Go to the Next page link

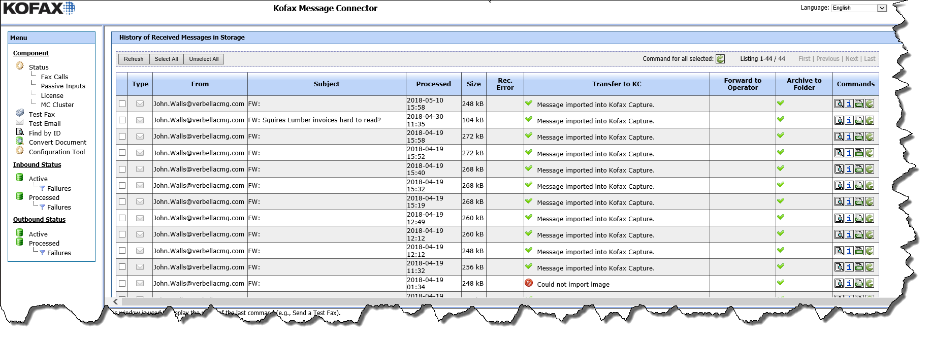pyautogui.click(x=852, y=59)
